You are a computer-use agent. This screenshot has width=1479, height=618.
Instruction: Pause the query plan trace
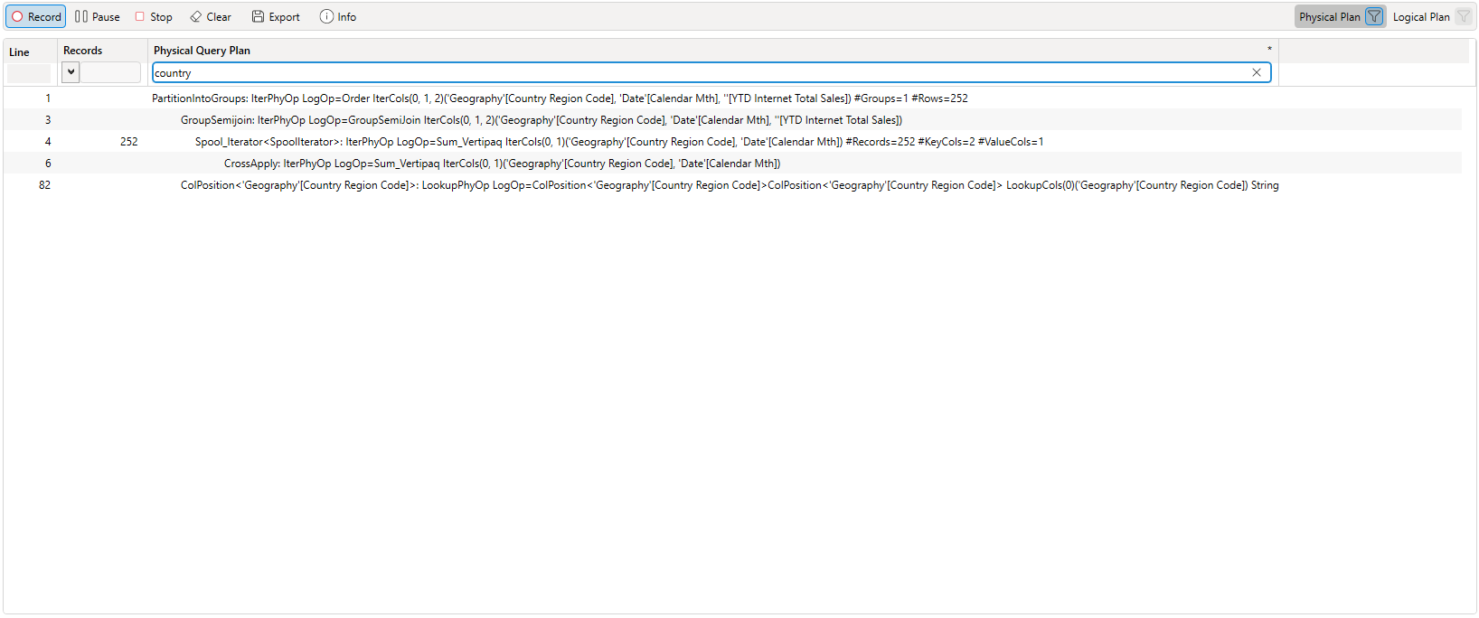pos(98,17)
